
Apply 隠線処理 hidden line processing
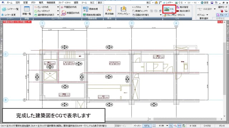(91, 9)
